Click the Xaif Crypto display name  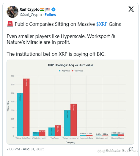pyautogui.click(x=29, y=9)
